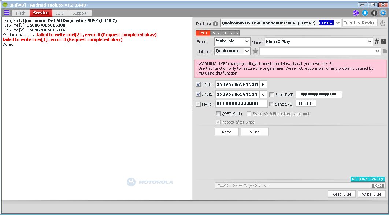389x215 pixels.
Task: Expand the Devices port dropdown
Action: pyautogui.click(x=338, y=23)
